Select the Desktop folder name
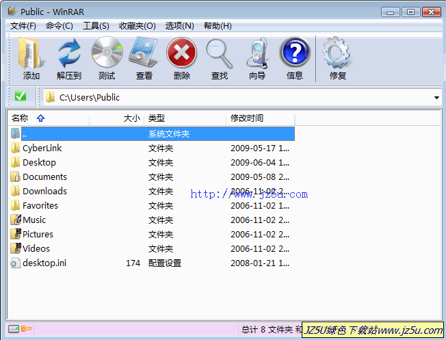 (39, 162)
